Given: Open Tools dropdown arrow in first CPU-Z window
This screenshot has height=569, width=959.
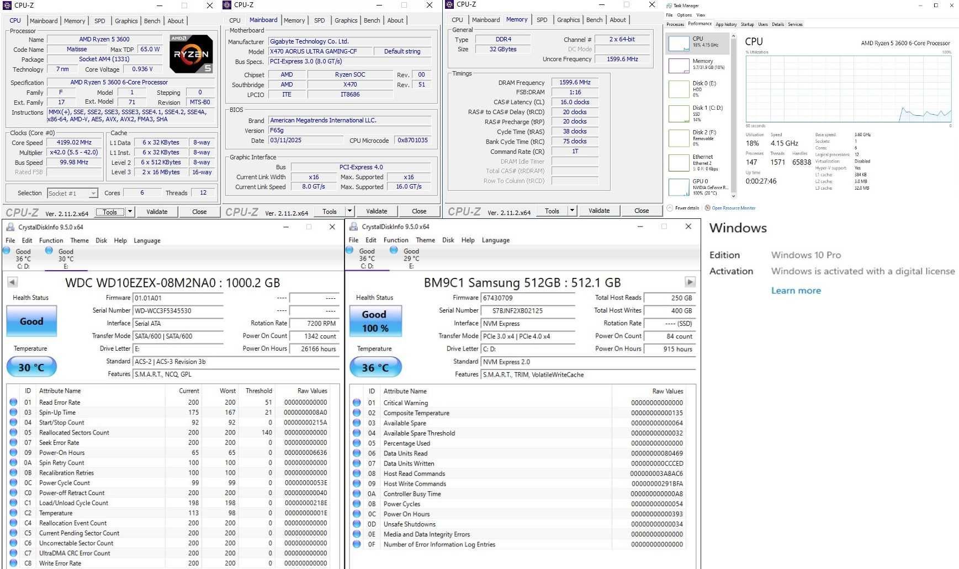Looking at the screenshot, I should [130, 212].
